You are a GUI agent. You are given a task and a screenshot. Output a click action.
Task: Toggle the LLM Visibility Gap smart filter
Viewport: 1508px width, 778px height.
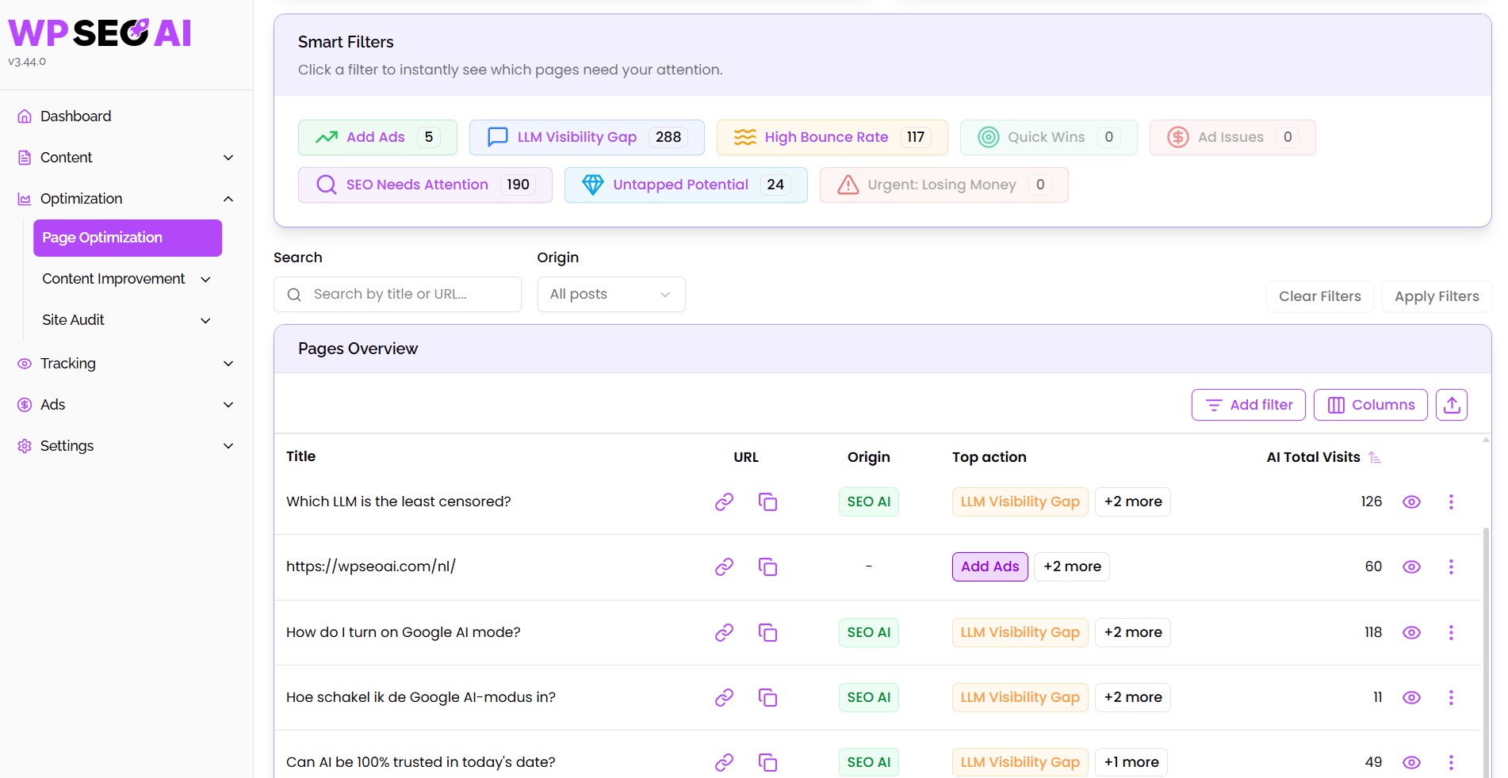tap(587, 137)
